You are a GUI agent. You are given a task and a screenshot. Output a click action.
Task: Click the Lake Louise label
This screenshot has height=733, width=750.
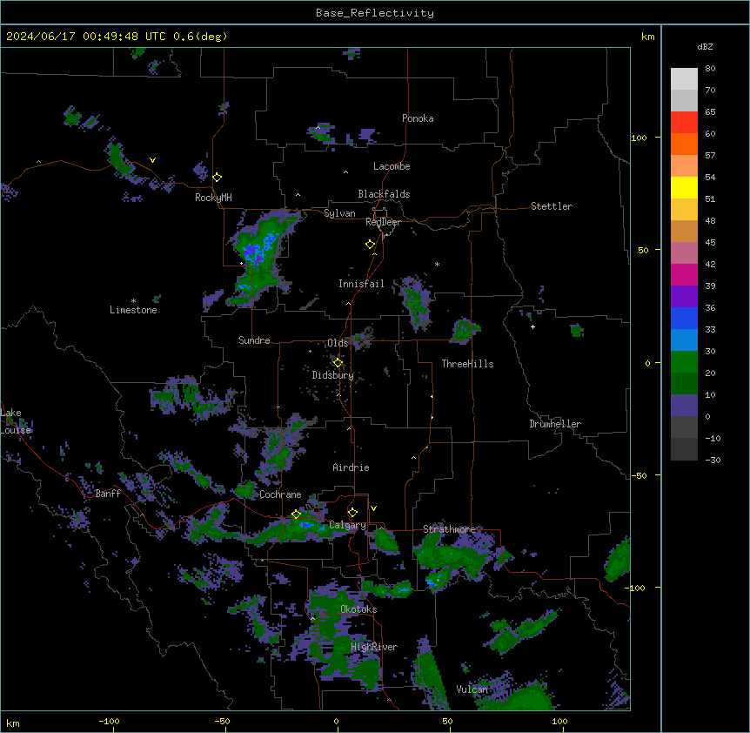click(x=14, y=421)
